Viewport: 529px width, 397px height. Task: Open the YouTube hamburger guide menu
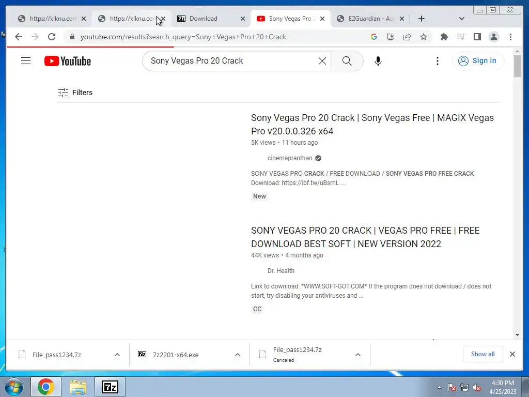click(x=26, y=61)
